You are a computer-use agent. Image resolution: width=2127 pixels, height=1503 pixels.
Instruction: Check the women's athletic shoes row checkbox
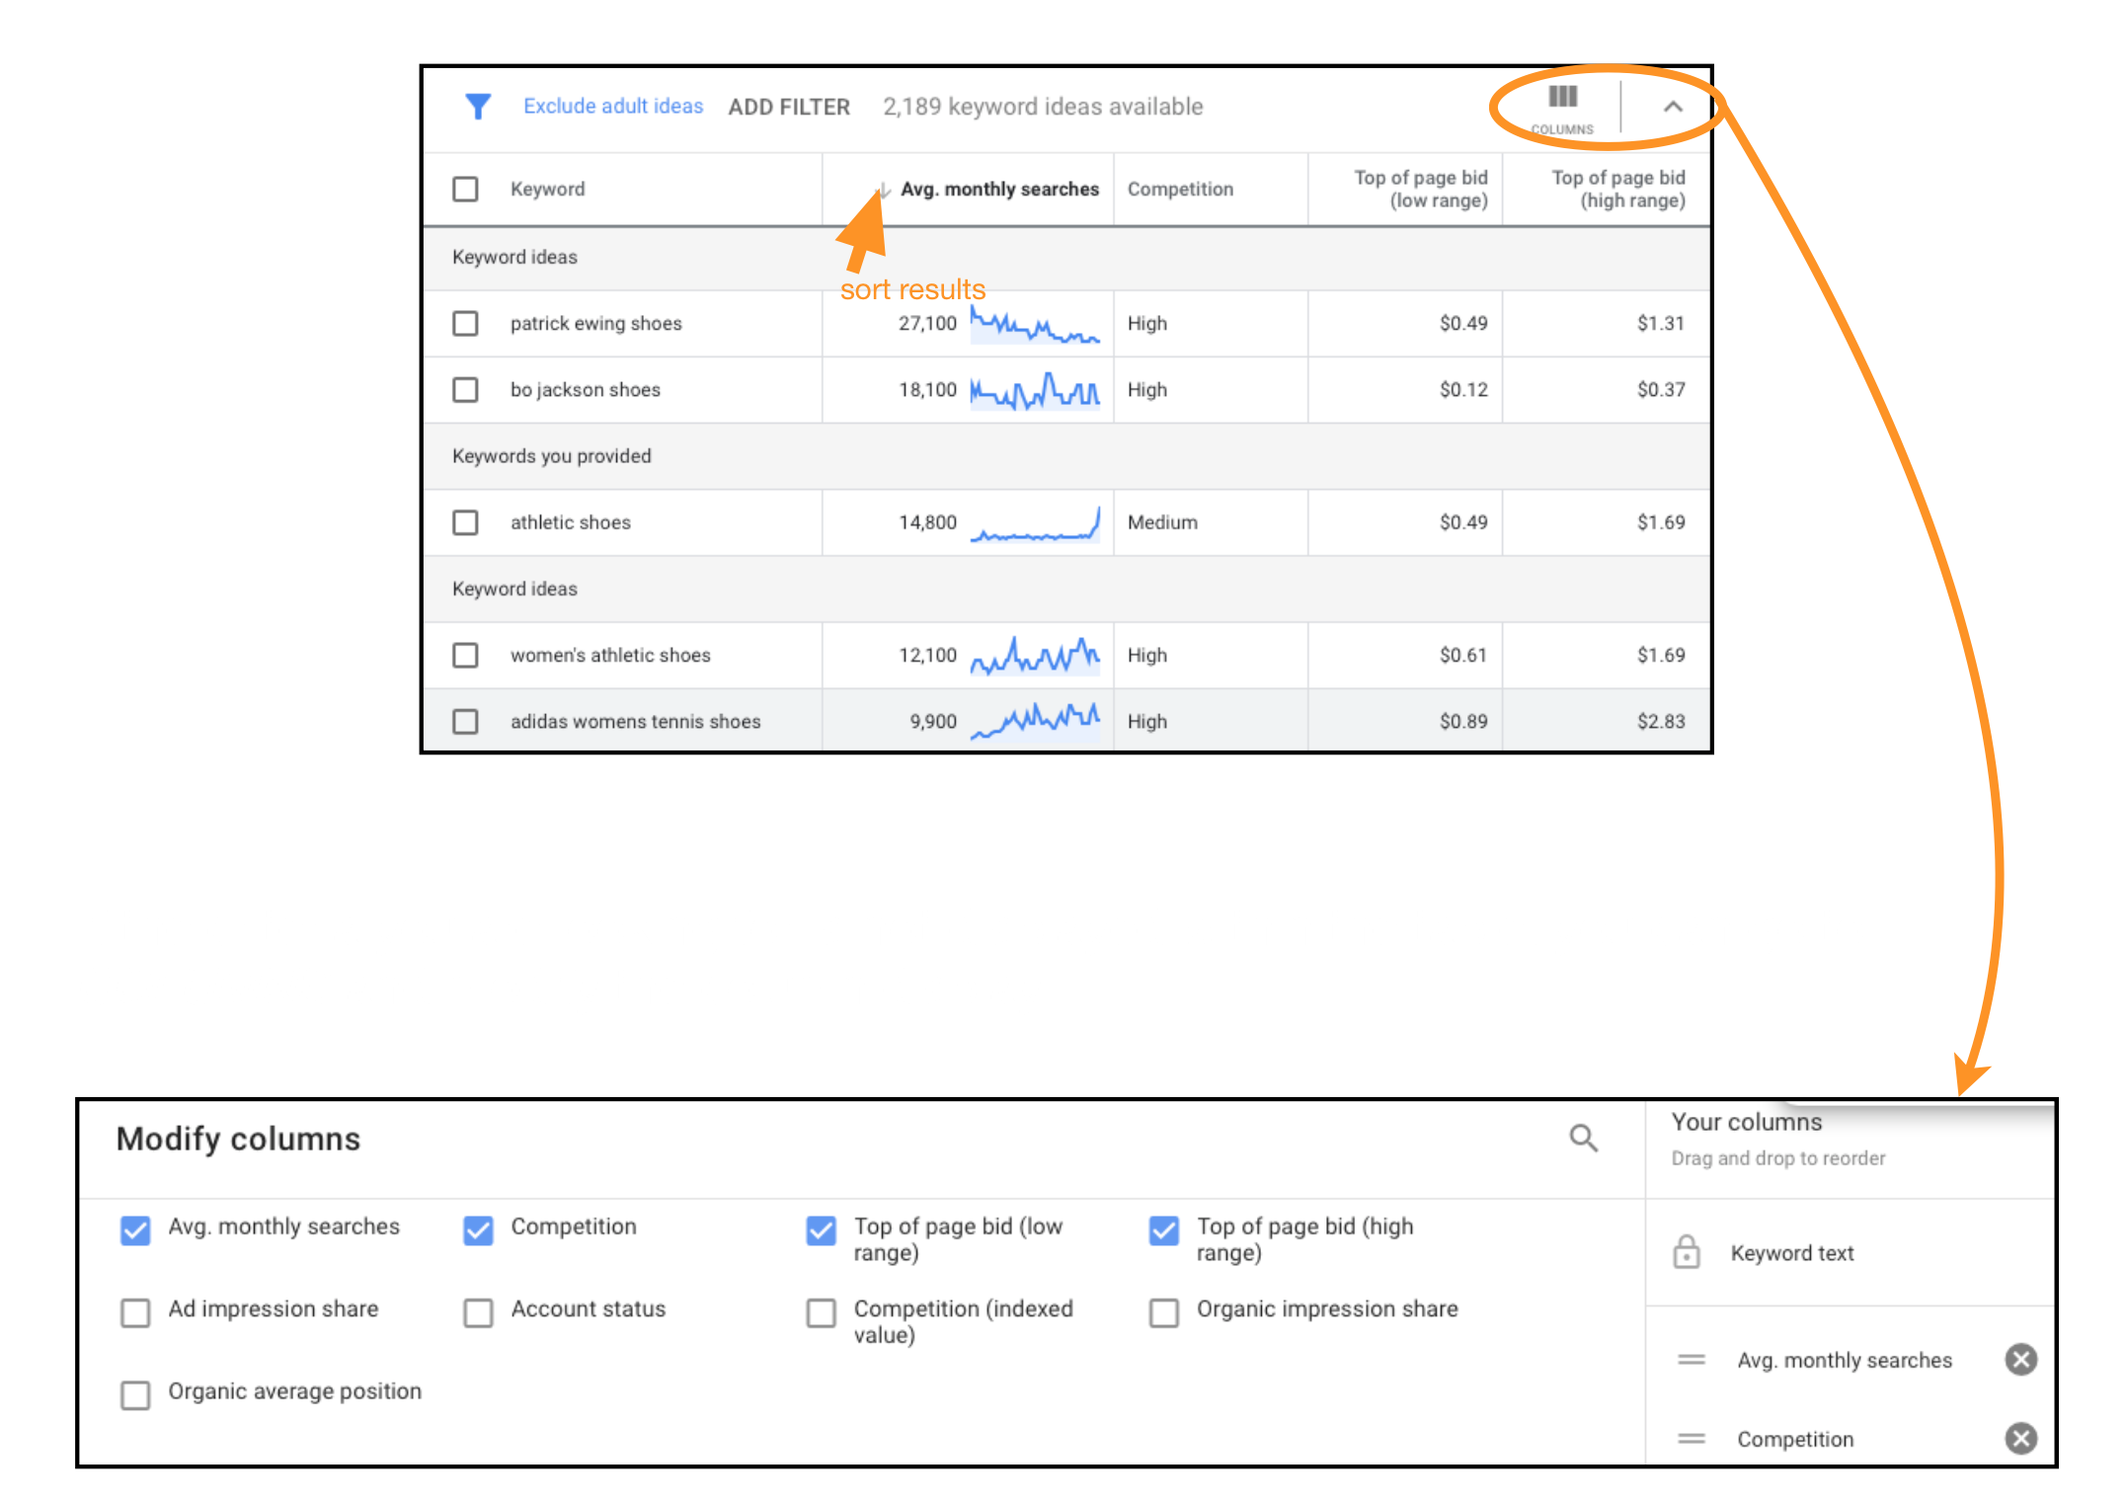coord(465,655)
